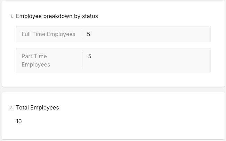This screenshot has height=141, width=226.
Task: Click the word "breakdown" in the first question
Action: [x=58, y=16]
